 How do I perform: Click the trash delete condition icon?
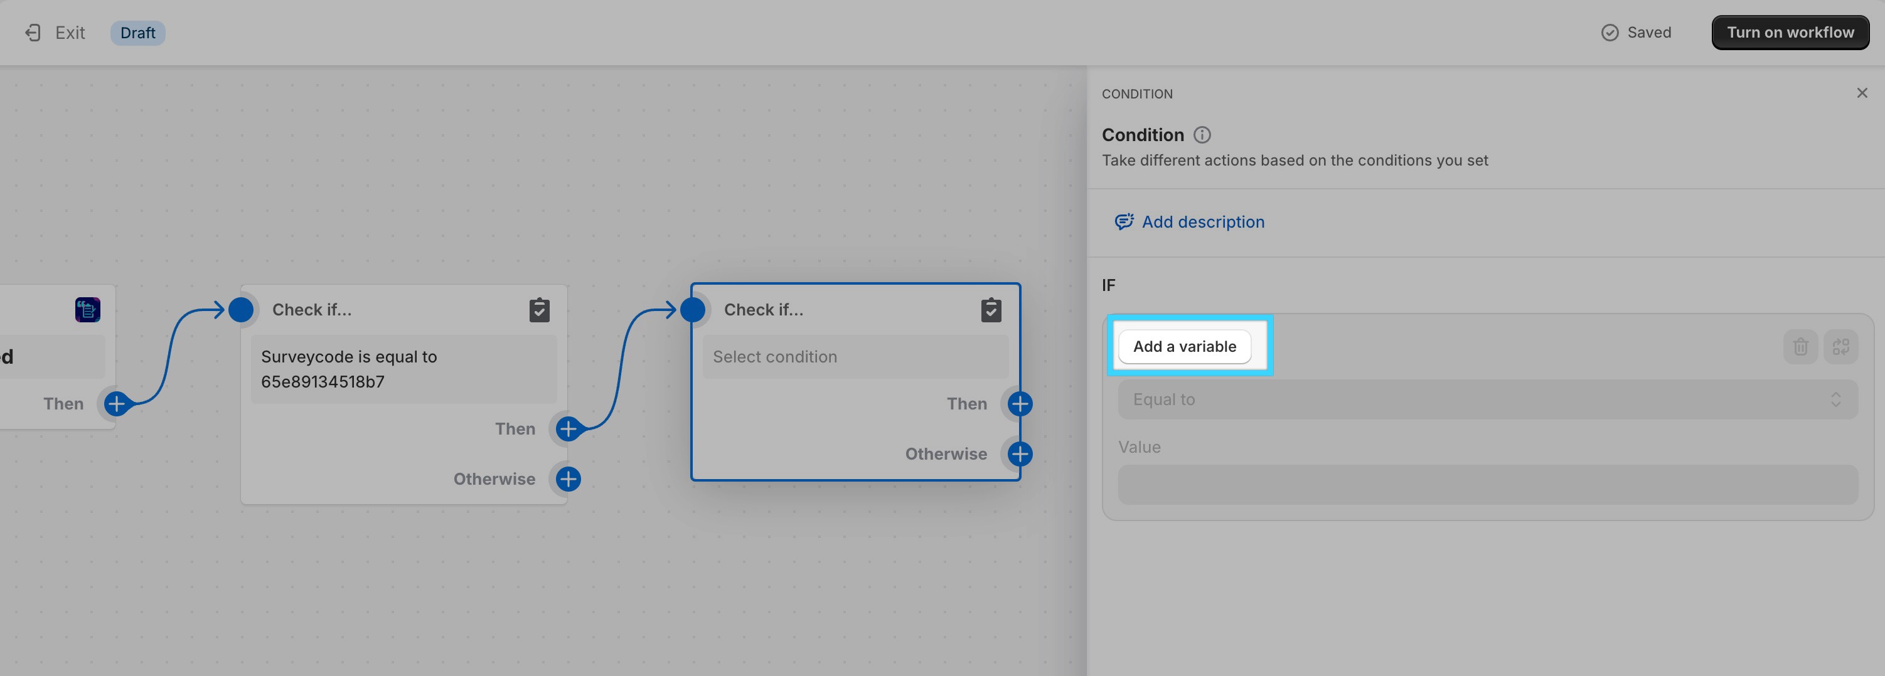(x=1800, y=346)
